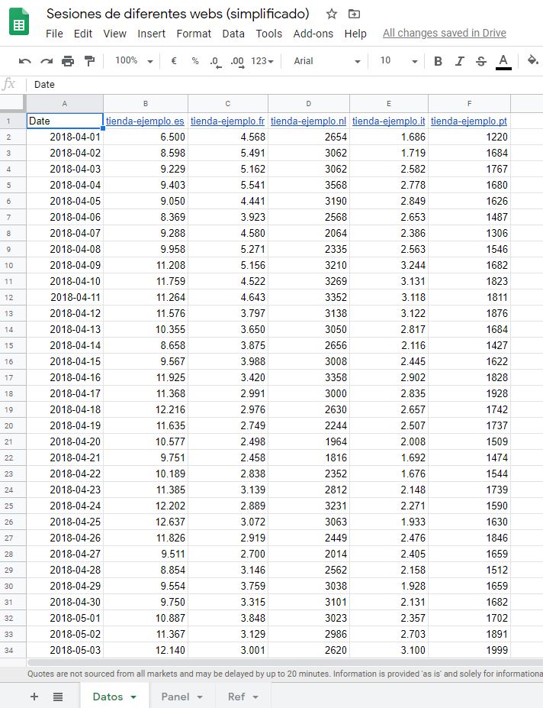Open the Format menu
Screen dimensions: 543x708
[x=194, y=34]
